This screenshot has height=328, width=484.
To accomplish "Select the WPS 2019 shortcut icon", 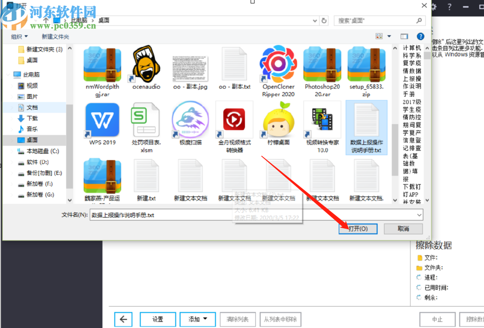I will pyautogui.click(x=102, y=124).
